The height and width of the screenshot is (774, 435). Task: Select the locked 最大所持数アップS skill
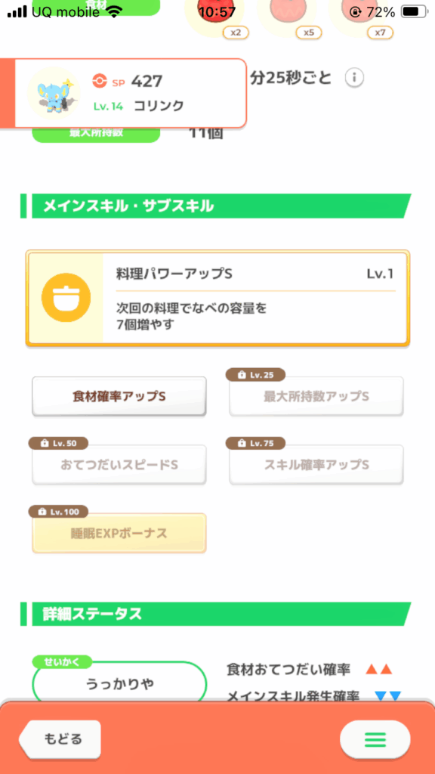pos(316,396)
